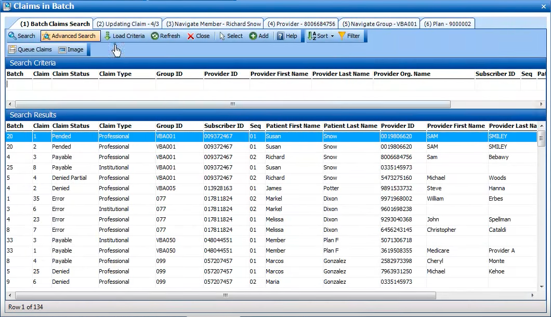Viewport: 551px width, 317px height.
Task: Click the Patient Last Name column header
Action: [x=350, y=126]
